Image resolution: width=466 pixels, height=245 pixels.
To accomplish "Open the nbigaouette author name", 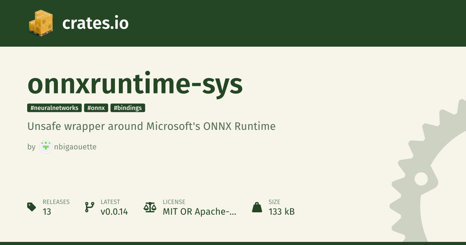I will coord(76,147).
